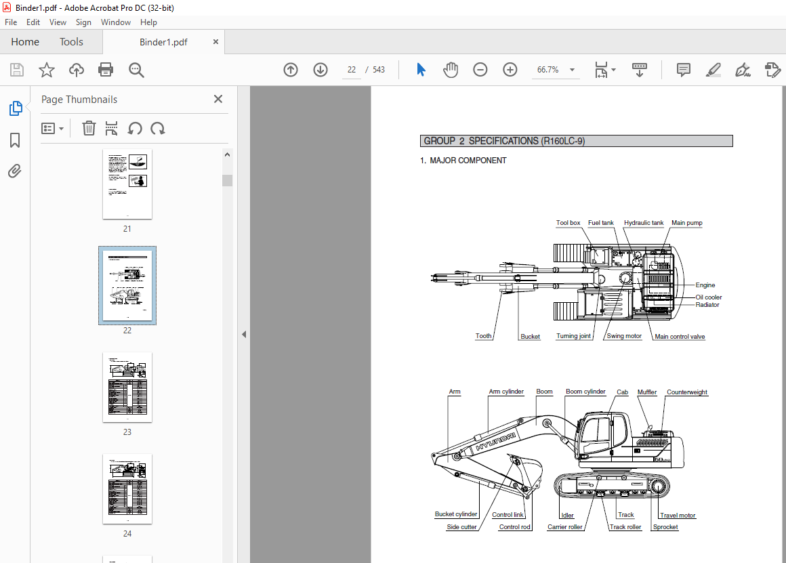Open the Fit Page options
786x563 pixels.
click(x=605, y=70)
